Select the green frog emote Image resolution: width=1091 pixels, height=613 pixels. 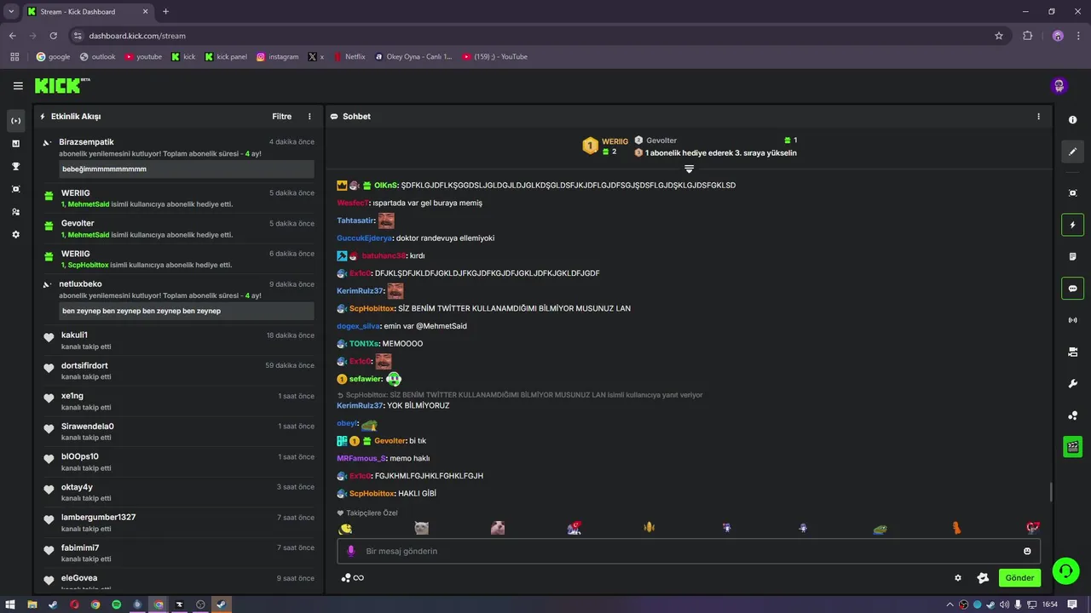(880, 529)
